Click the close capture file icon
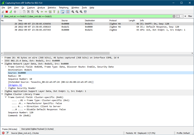This screenshot has height=135, width=194. (28, 12)
